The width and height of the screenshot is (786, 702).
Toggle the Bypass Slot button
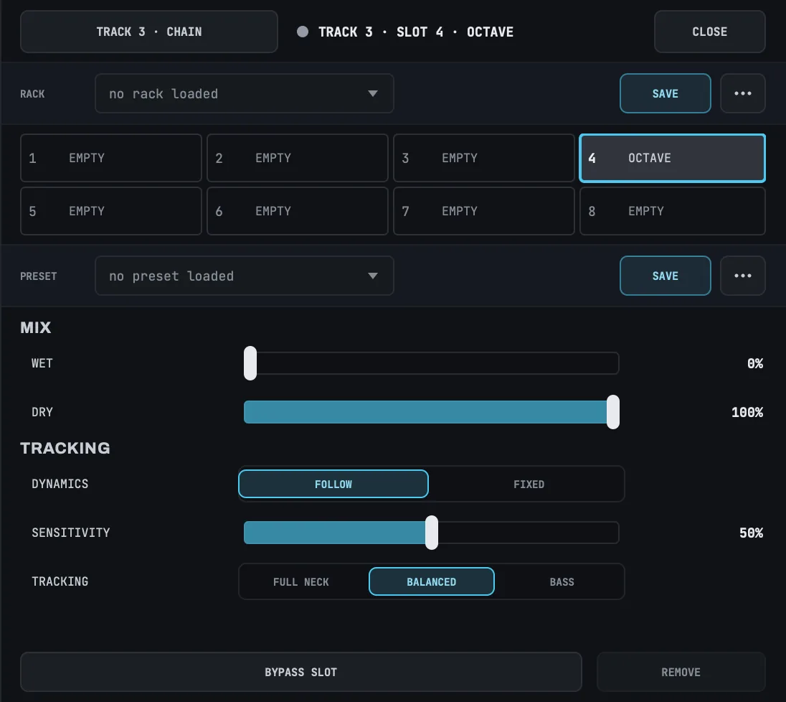(x=300, y=672)
